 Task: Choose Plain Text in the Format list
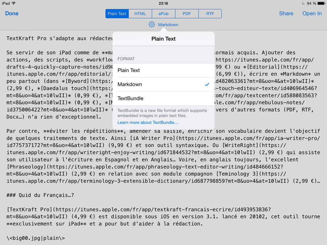click(x=163, y=70)
